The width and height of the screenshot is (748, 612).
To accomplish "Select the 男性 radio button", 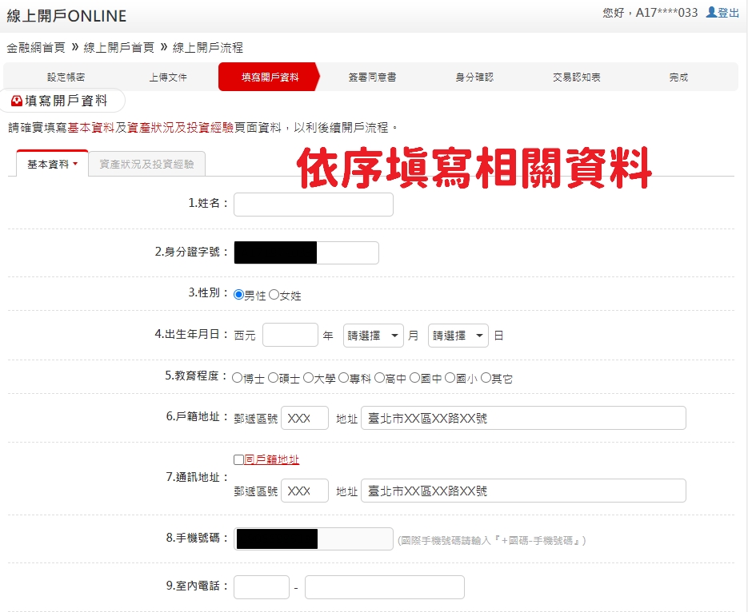I will coord(238,295).
